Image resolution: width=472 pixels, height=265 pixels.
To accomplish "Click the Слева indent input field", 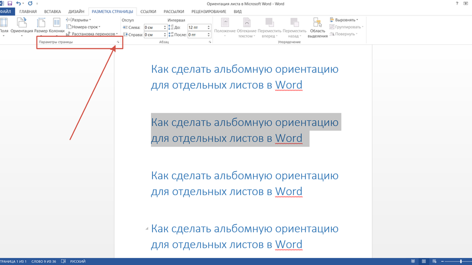I will coord(153,27).
